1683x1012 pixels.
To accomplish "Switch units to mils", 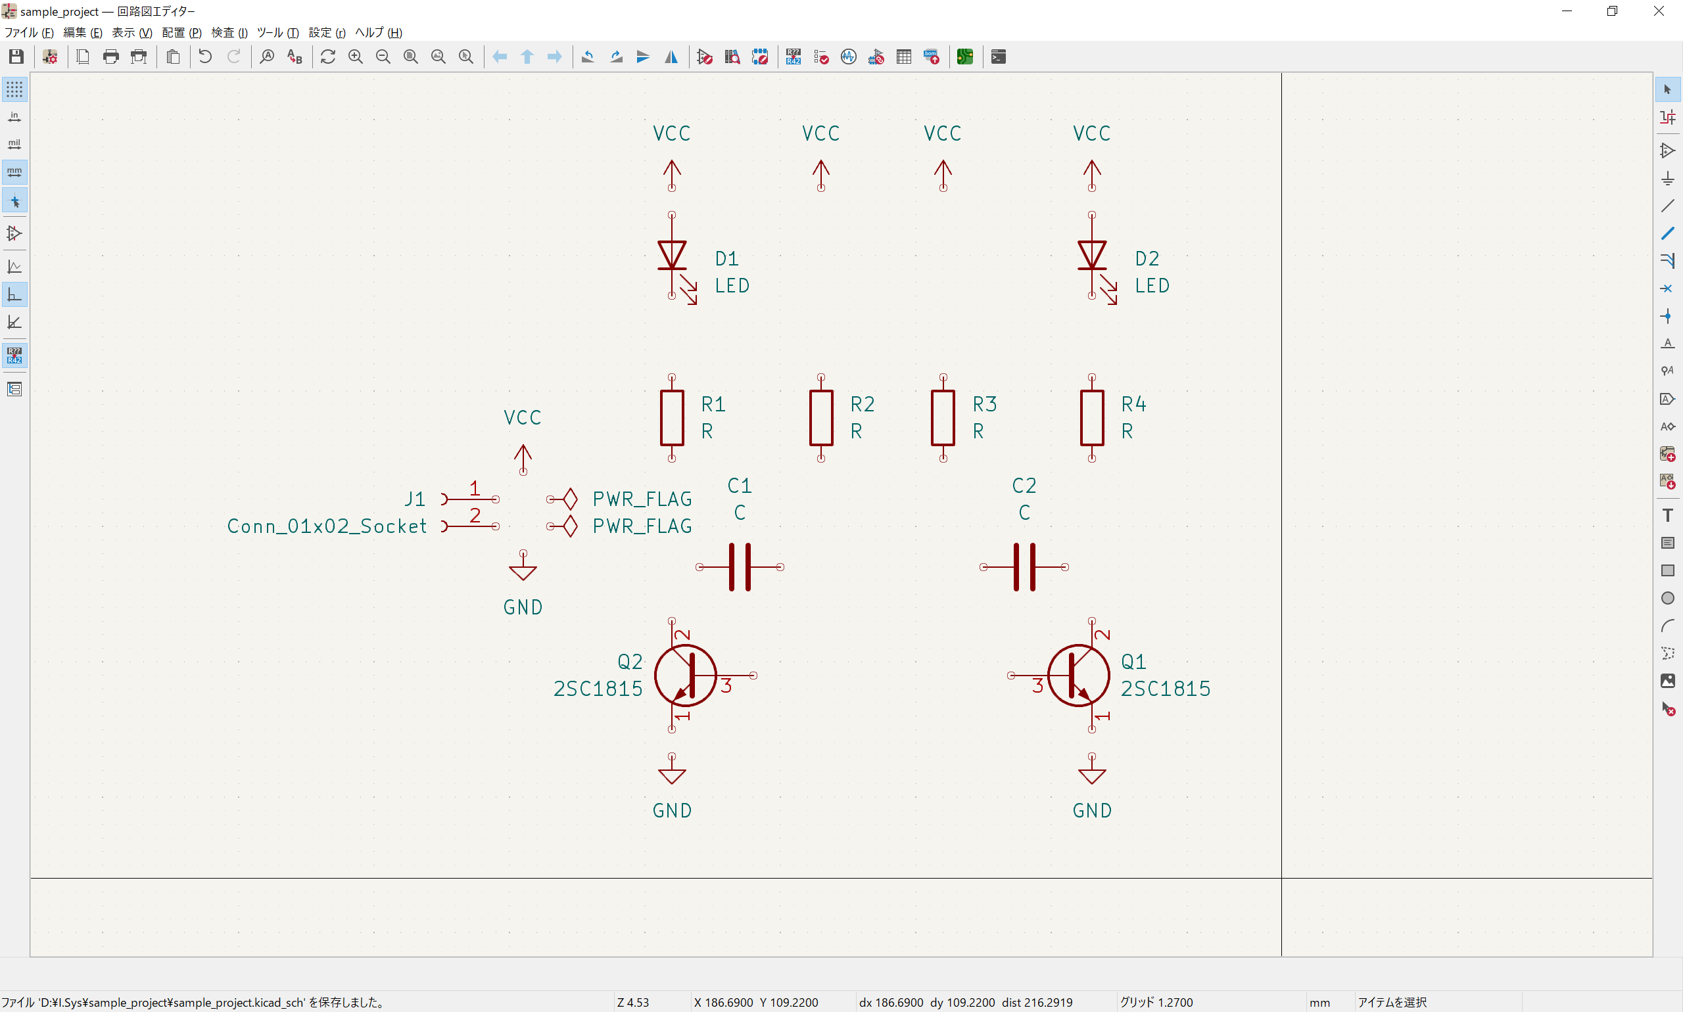I will [x=14, y=145].
